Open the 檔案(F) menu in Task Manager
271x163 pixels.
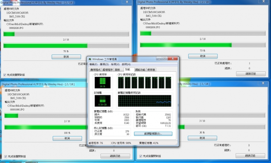93,64
